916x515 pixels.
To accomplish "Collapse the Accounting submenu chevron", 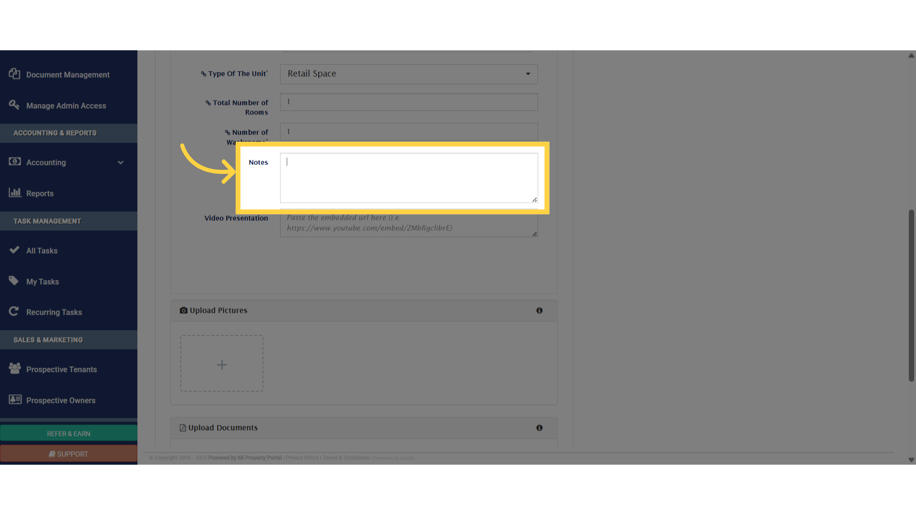I will click(121, 162).
